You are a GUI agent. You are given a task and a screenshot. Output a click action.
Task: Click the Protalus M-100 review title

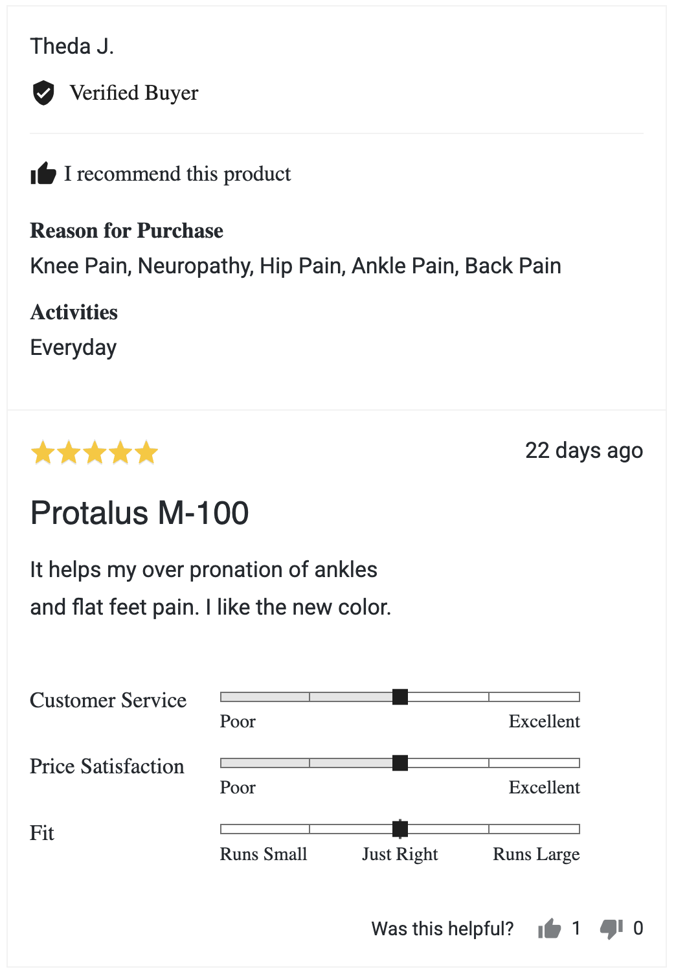[139, 513]
